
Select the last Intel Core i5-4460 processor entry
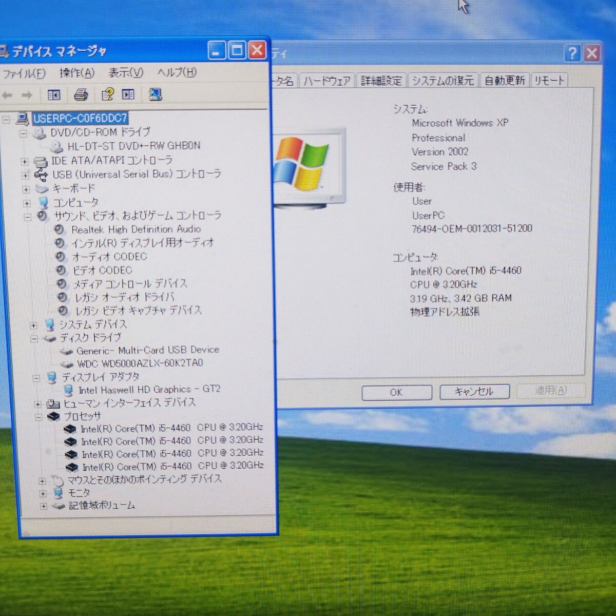tap(173, 466)
